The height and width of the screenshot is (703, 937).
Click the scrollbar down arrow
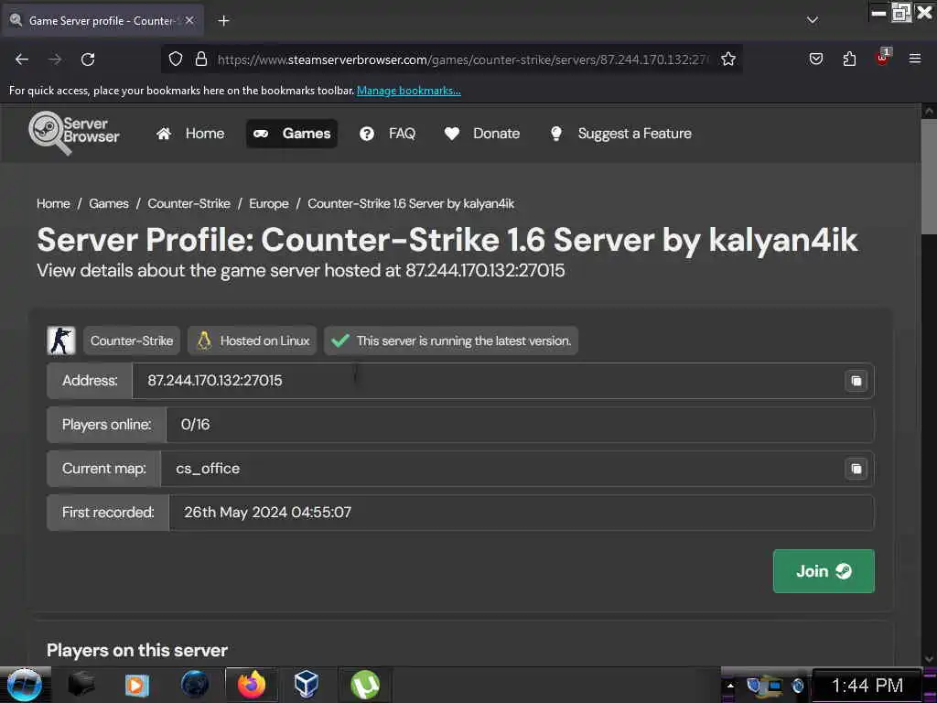coord(930,658)
